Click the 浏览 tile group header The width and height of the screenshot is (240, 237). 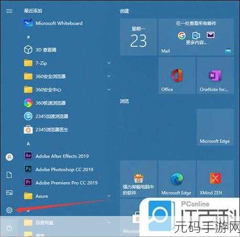coord(124,101)
